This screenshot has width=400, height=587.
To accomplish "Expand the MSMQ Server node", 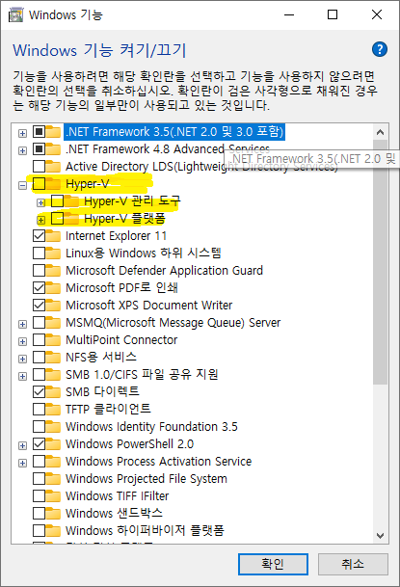I will tap(23, 324).
